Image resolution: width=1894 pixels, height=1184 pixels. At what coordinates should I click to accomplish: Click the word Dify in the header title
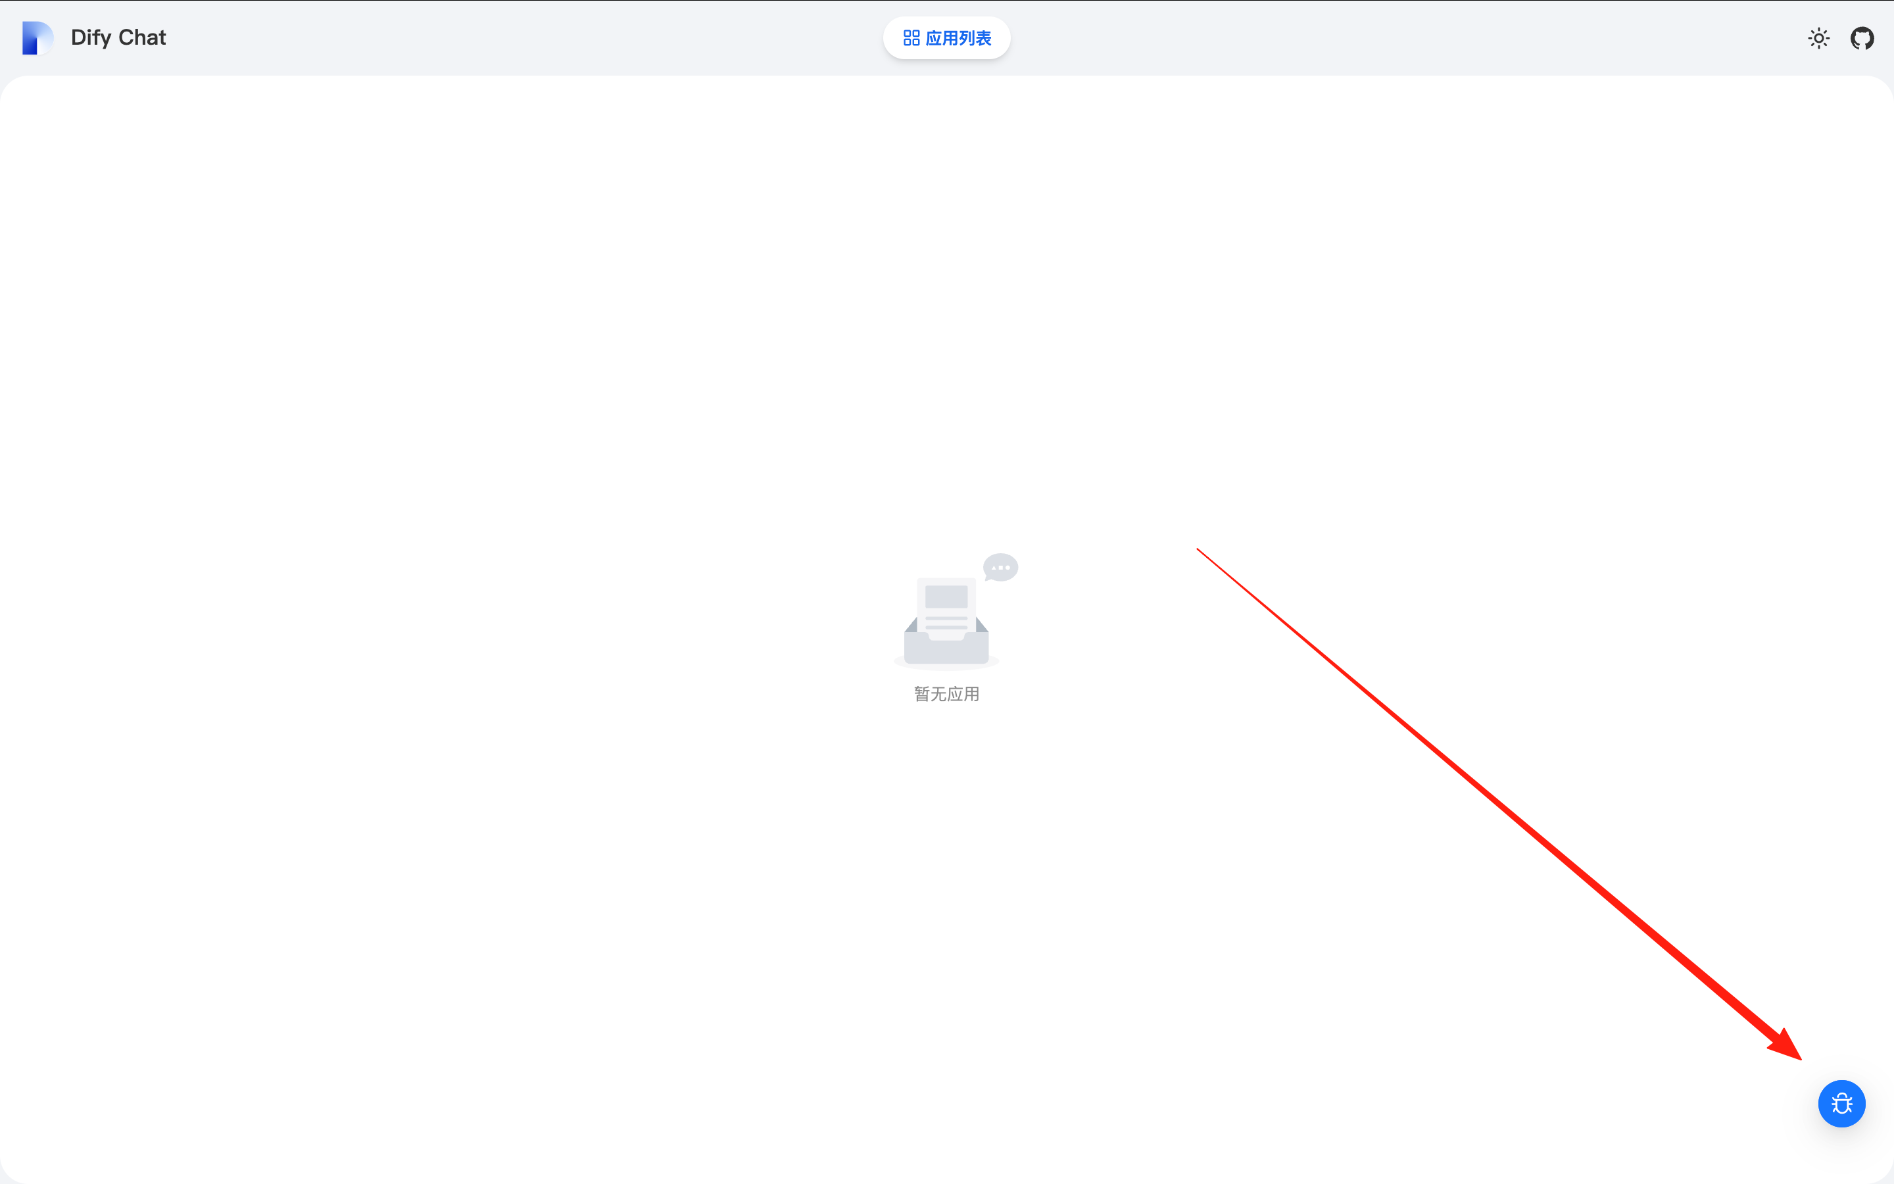[x=91, y=37]
